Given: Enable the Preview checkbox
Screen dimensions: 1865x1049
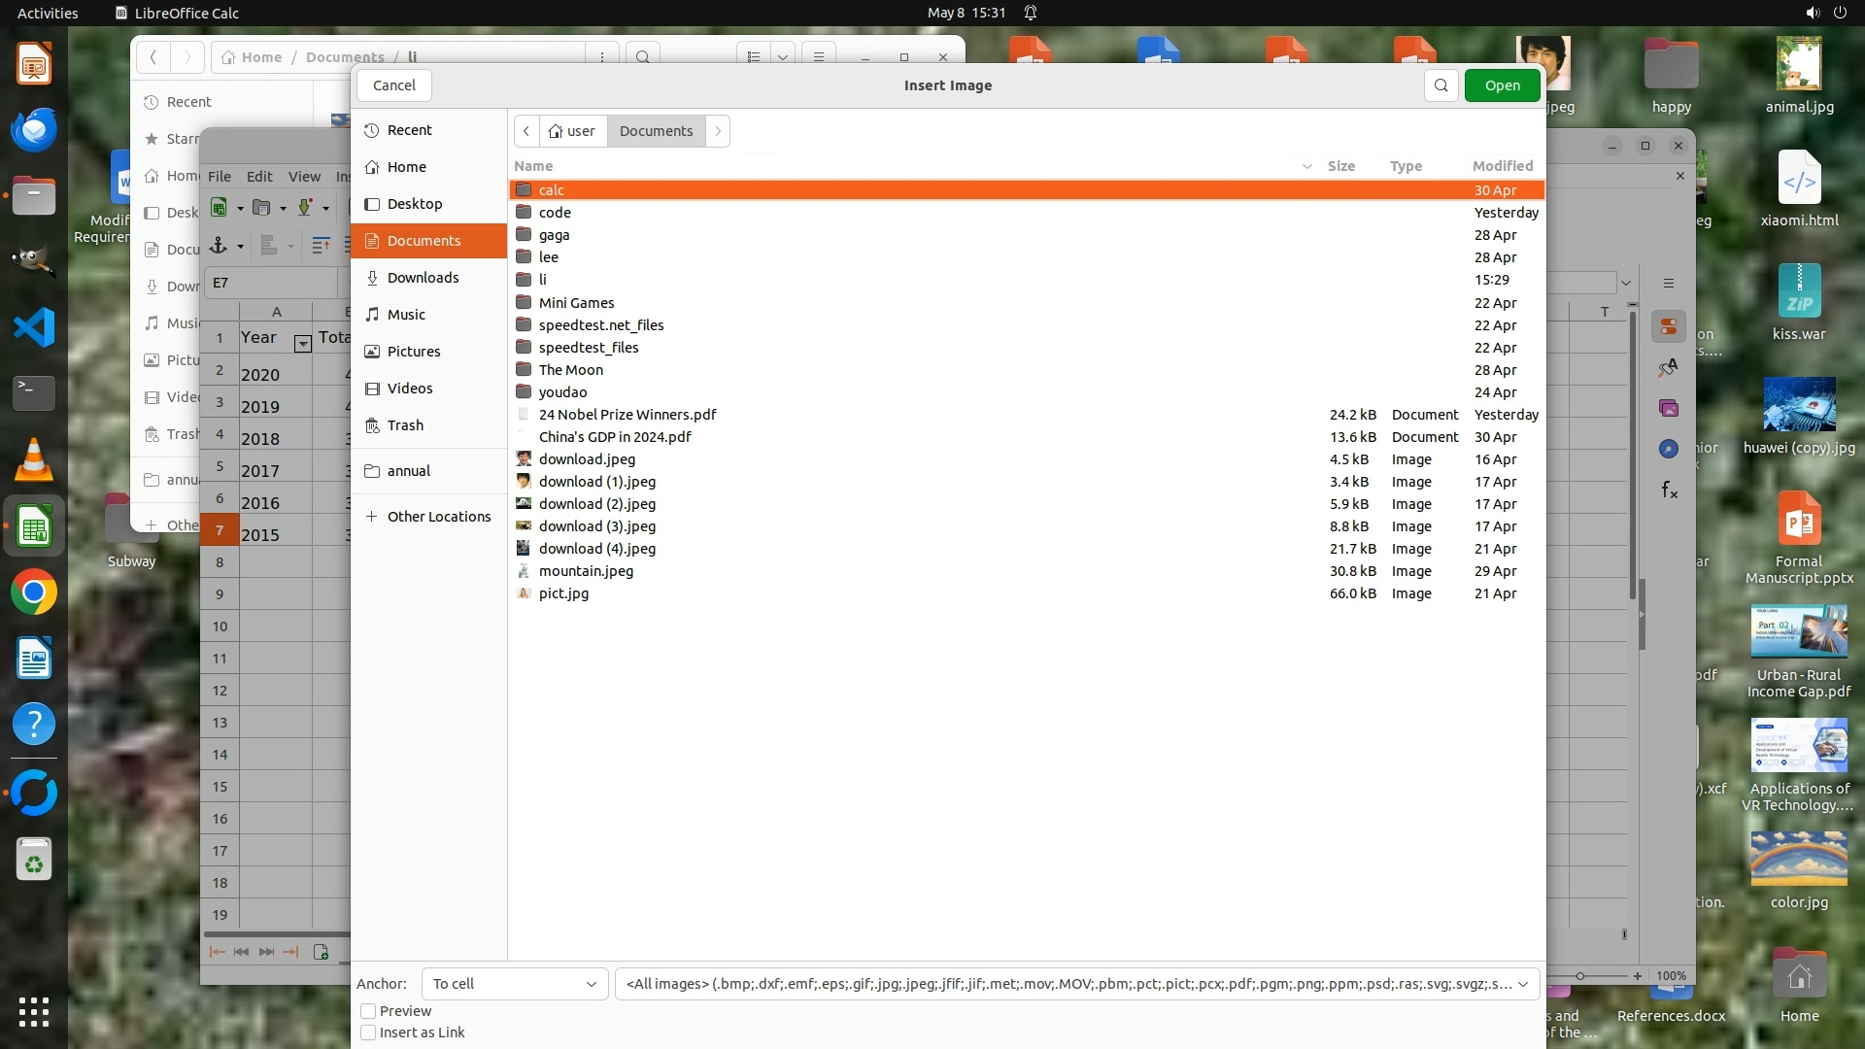Looking at the screenshot, I should tap(368, 1011).
